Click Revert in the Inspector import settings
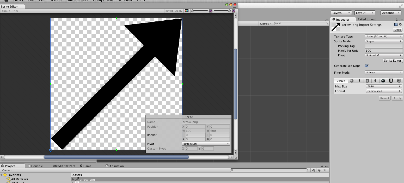 [385, 98]
